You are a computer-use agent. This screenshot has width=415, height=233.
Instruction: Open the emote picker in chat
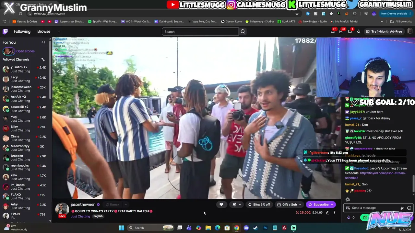coord(409,208)
